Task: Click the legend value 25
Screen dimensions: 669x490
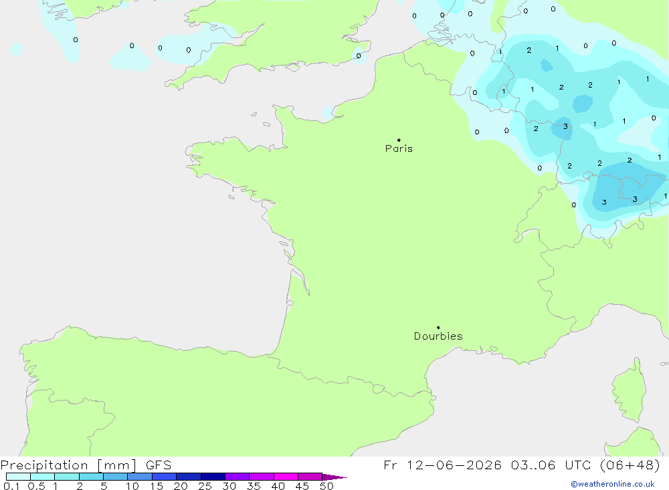Action: [x=205, y=486]
